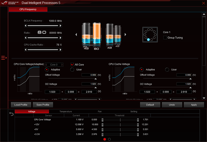Viewport: 207px width, 142px height.
Task: Open the Core 0 selector dropdown
Action: pos(54,65)
